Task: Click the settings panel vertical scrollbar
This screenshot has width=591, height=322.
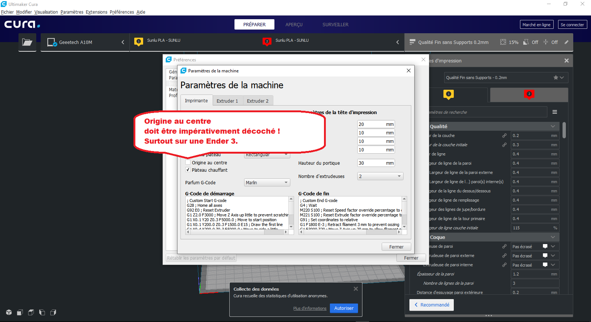Action: pyautogui.click(x=564, y=130)
